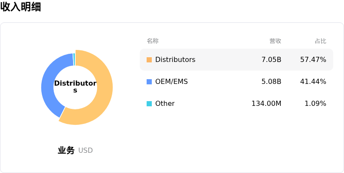Click the orange Distributors legend swatch
Viewport: 344px width, 173px height.
[x=149, y=60]
